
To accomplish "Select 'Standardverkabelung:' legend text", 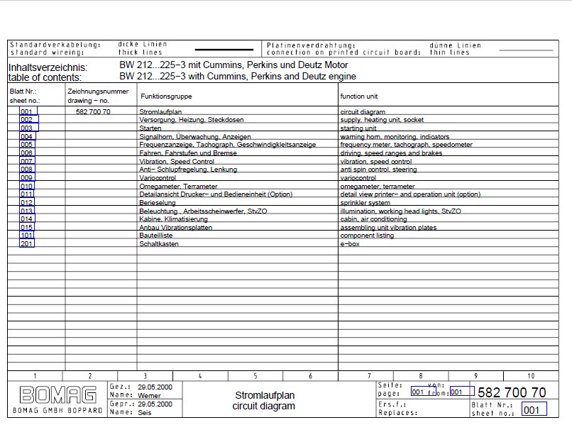I will (x=55, y=45).
